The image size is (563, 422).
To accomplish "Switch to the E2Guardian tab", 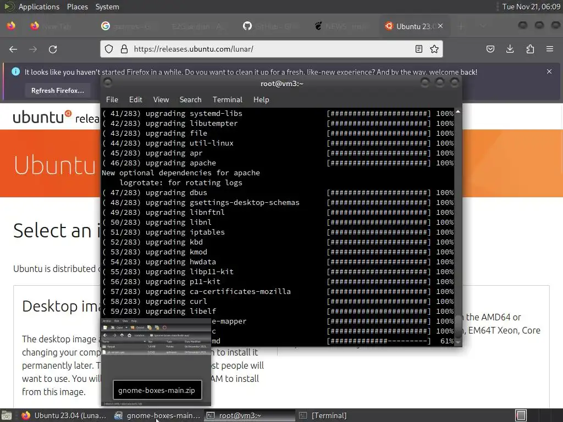I will click(200, 26).
